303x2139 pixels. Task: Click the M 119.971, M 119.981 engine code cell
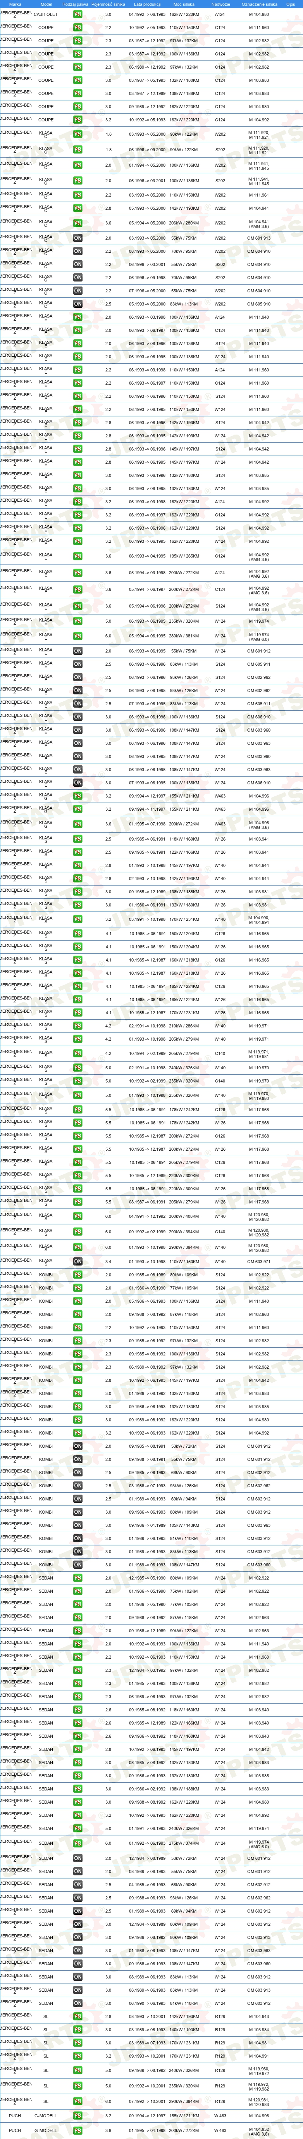[x=259, y=1054]
